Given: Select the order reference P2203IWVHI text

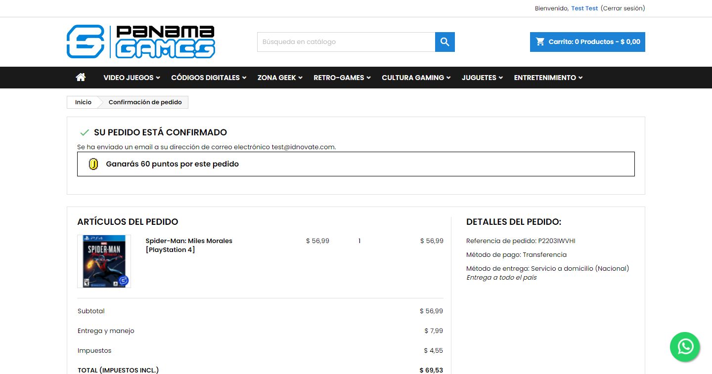Looking at the screenshot, I should 557,241.
